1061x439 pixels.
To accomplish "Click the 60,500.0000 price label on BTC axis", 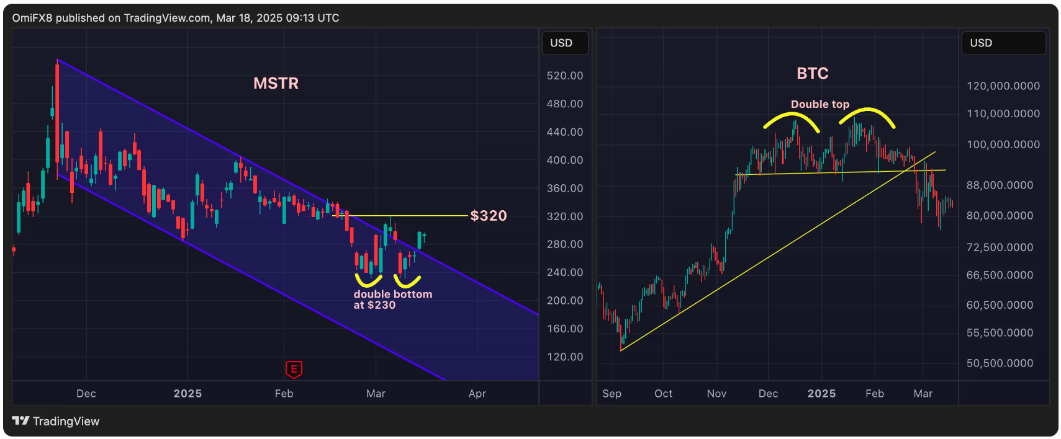I will 1000,305.
